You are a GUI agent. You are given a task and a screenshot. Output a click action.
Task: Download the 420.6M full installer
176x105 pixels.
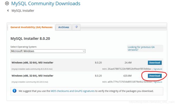[x=155, y=76]
